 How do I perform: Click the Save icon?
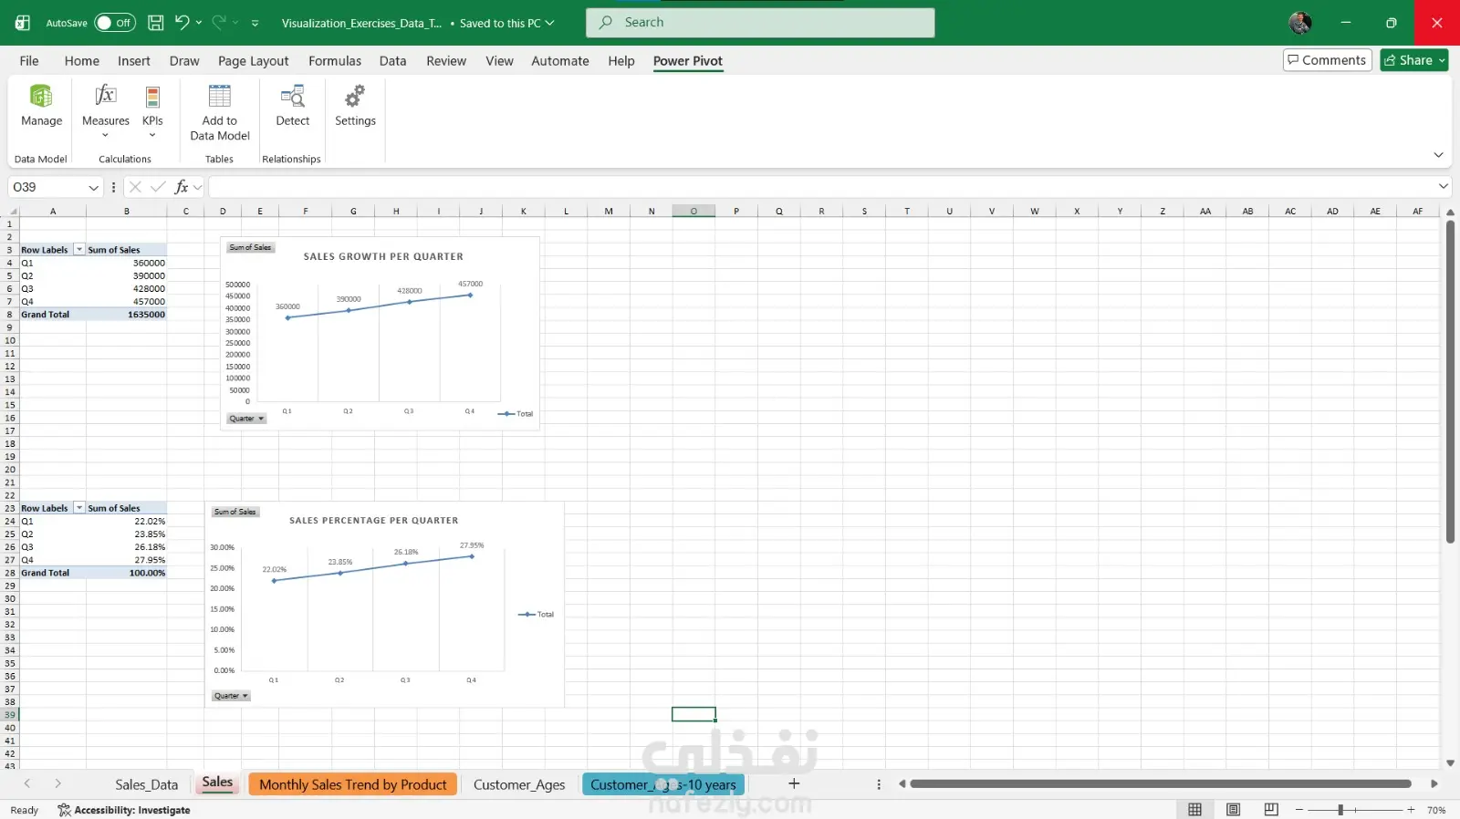(x=156, y=23)
